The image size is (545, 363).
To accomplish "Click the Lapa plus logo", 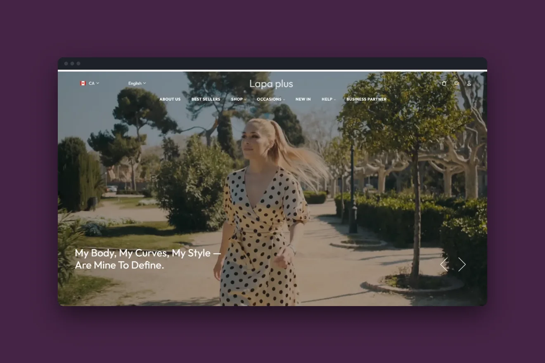I will point(271,84).
